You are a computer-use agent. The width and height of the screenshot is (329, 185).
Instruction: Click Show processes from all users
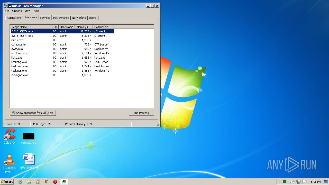(x=33, y=113)
